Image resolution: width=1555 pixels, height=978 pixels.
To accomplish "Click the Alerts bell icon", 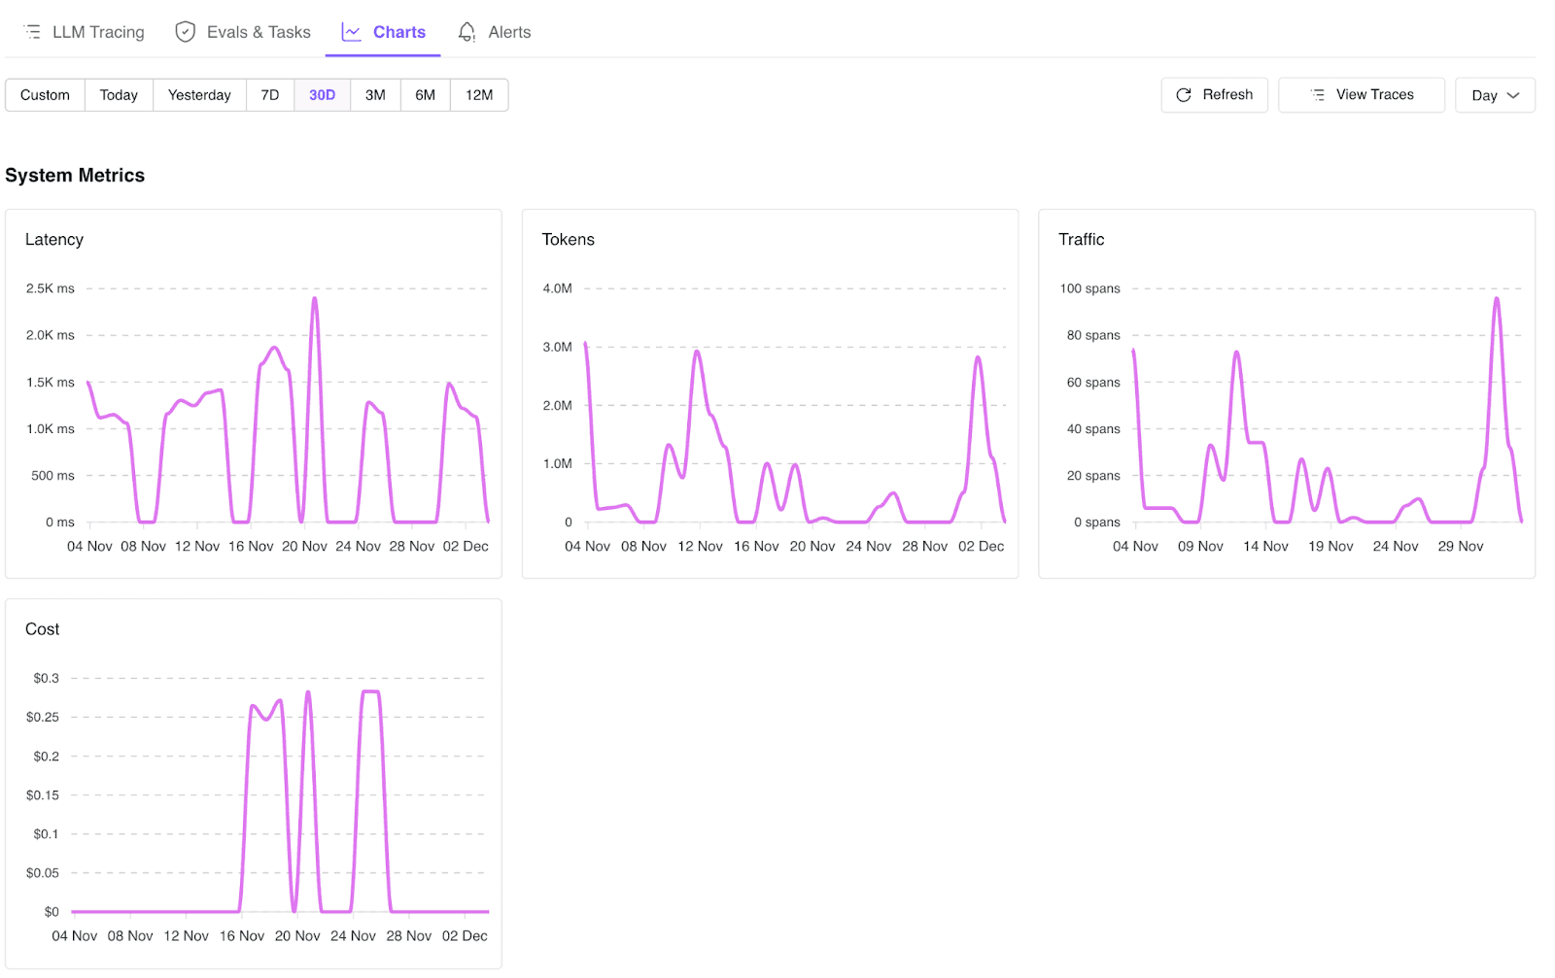I will point(466,31).
